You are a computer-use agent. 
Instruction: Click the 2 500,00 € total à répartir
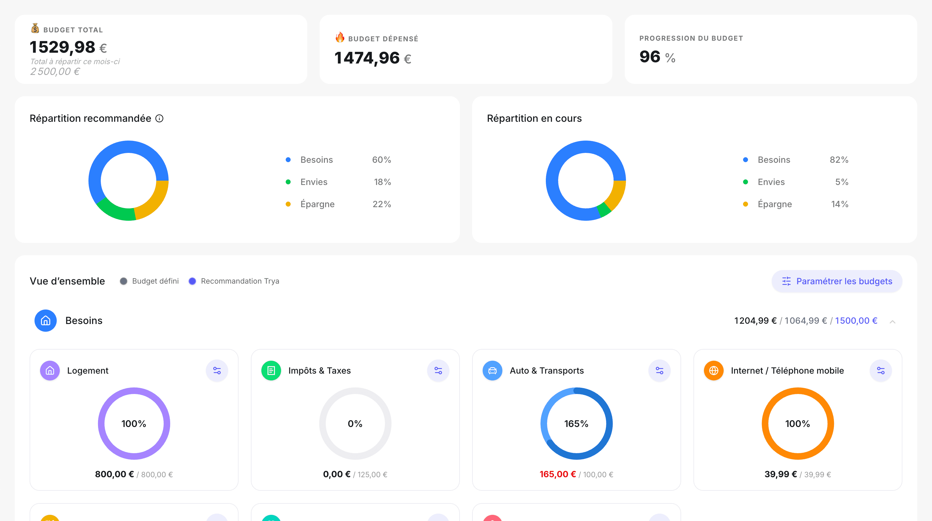(x=55, y=72)
